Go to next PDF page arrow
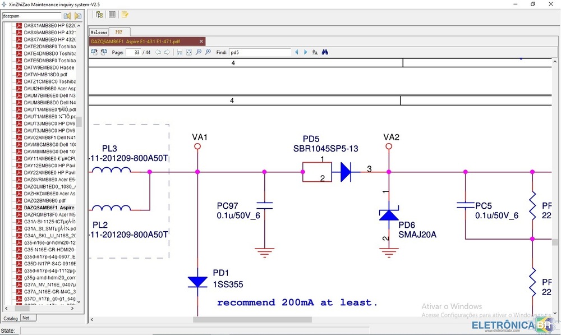The height and width of the screenshot is (335, 561). pos(167,52)
